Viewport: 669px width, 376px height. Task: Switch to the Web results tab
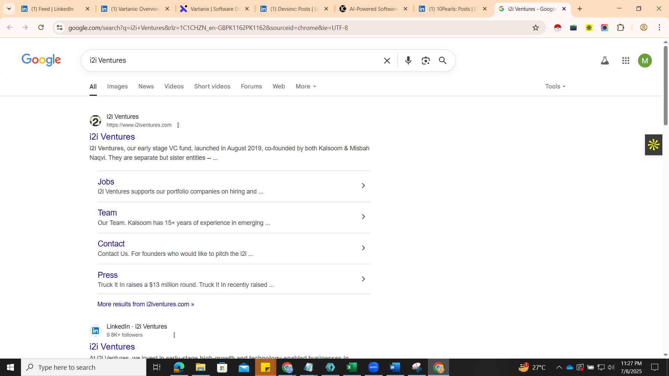click(279, 86)
